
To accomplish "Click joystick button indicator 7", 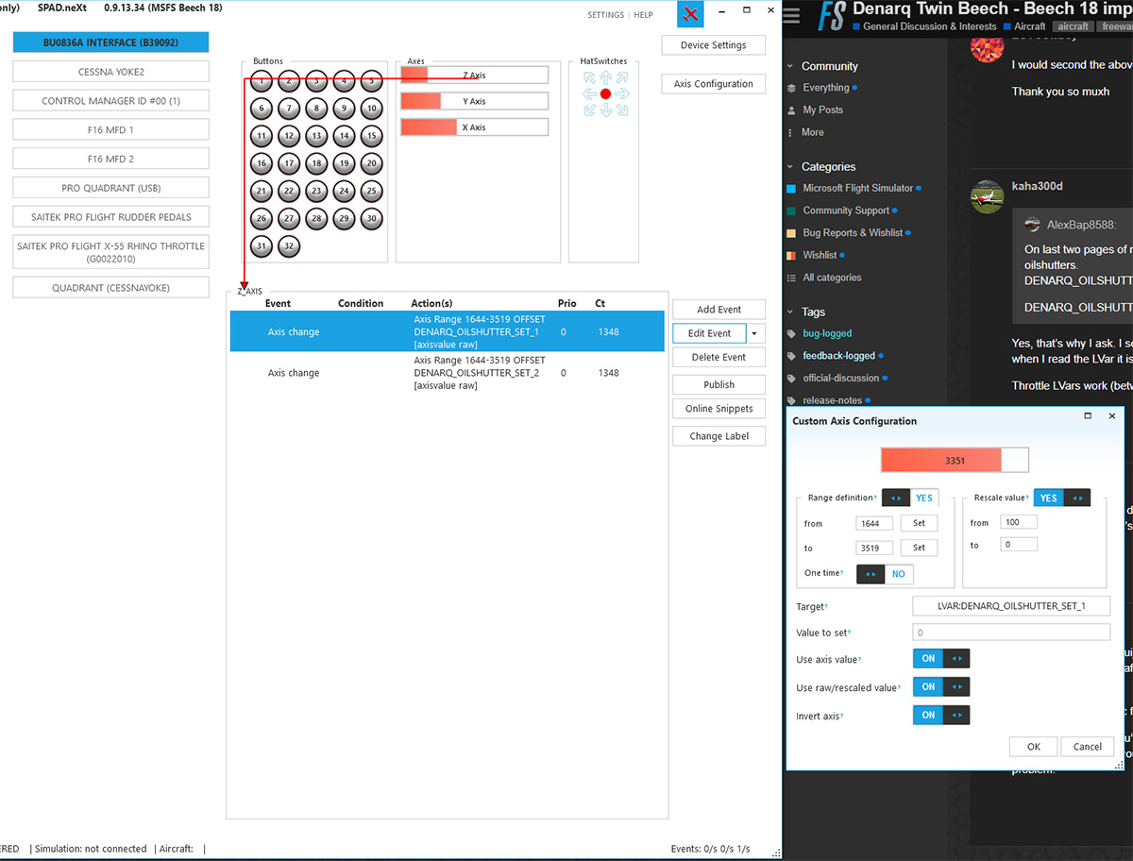I will (289, 109).
